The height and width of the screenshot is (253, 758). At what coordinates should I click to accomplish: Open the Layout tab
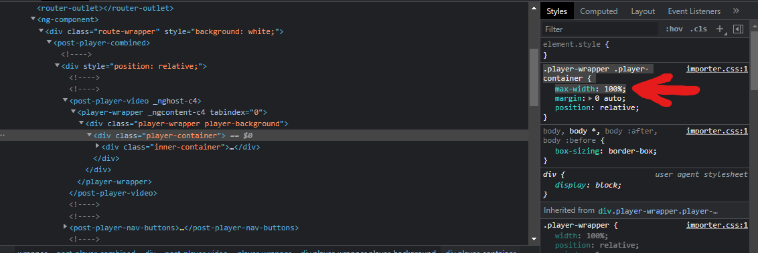[642, 11]
